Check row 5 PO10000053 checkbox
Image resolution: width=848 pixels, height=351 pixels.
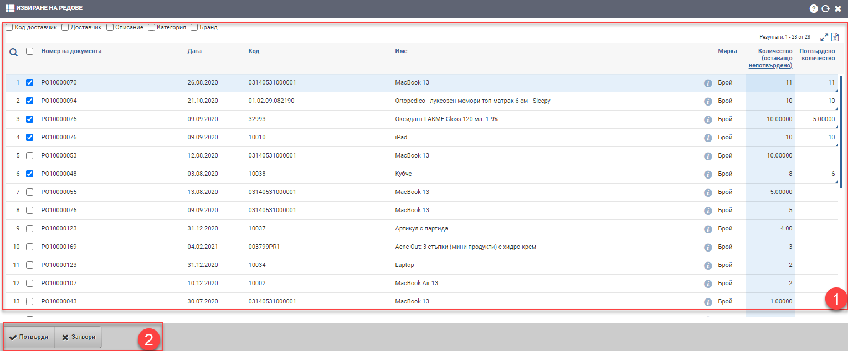pyautogui.click(x=30, y=155)
